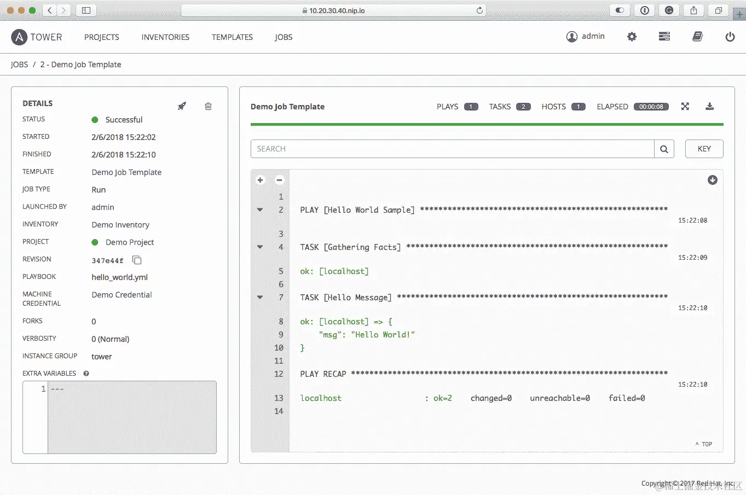This screenshot has height=495, width=746.
Task: Collapse TASK Hello Message section
Action: coord(260,297)
